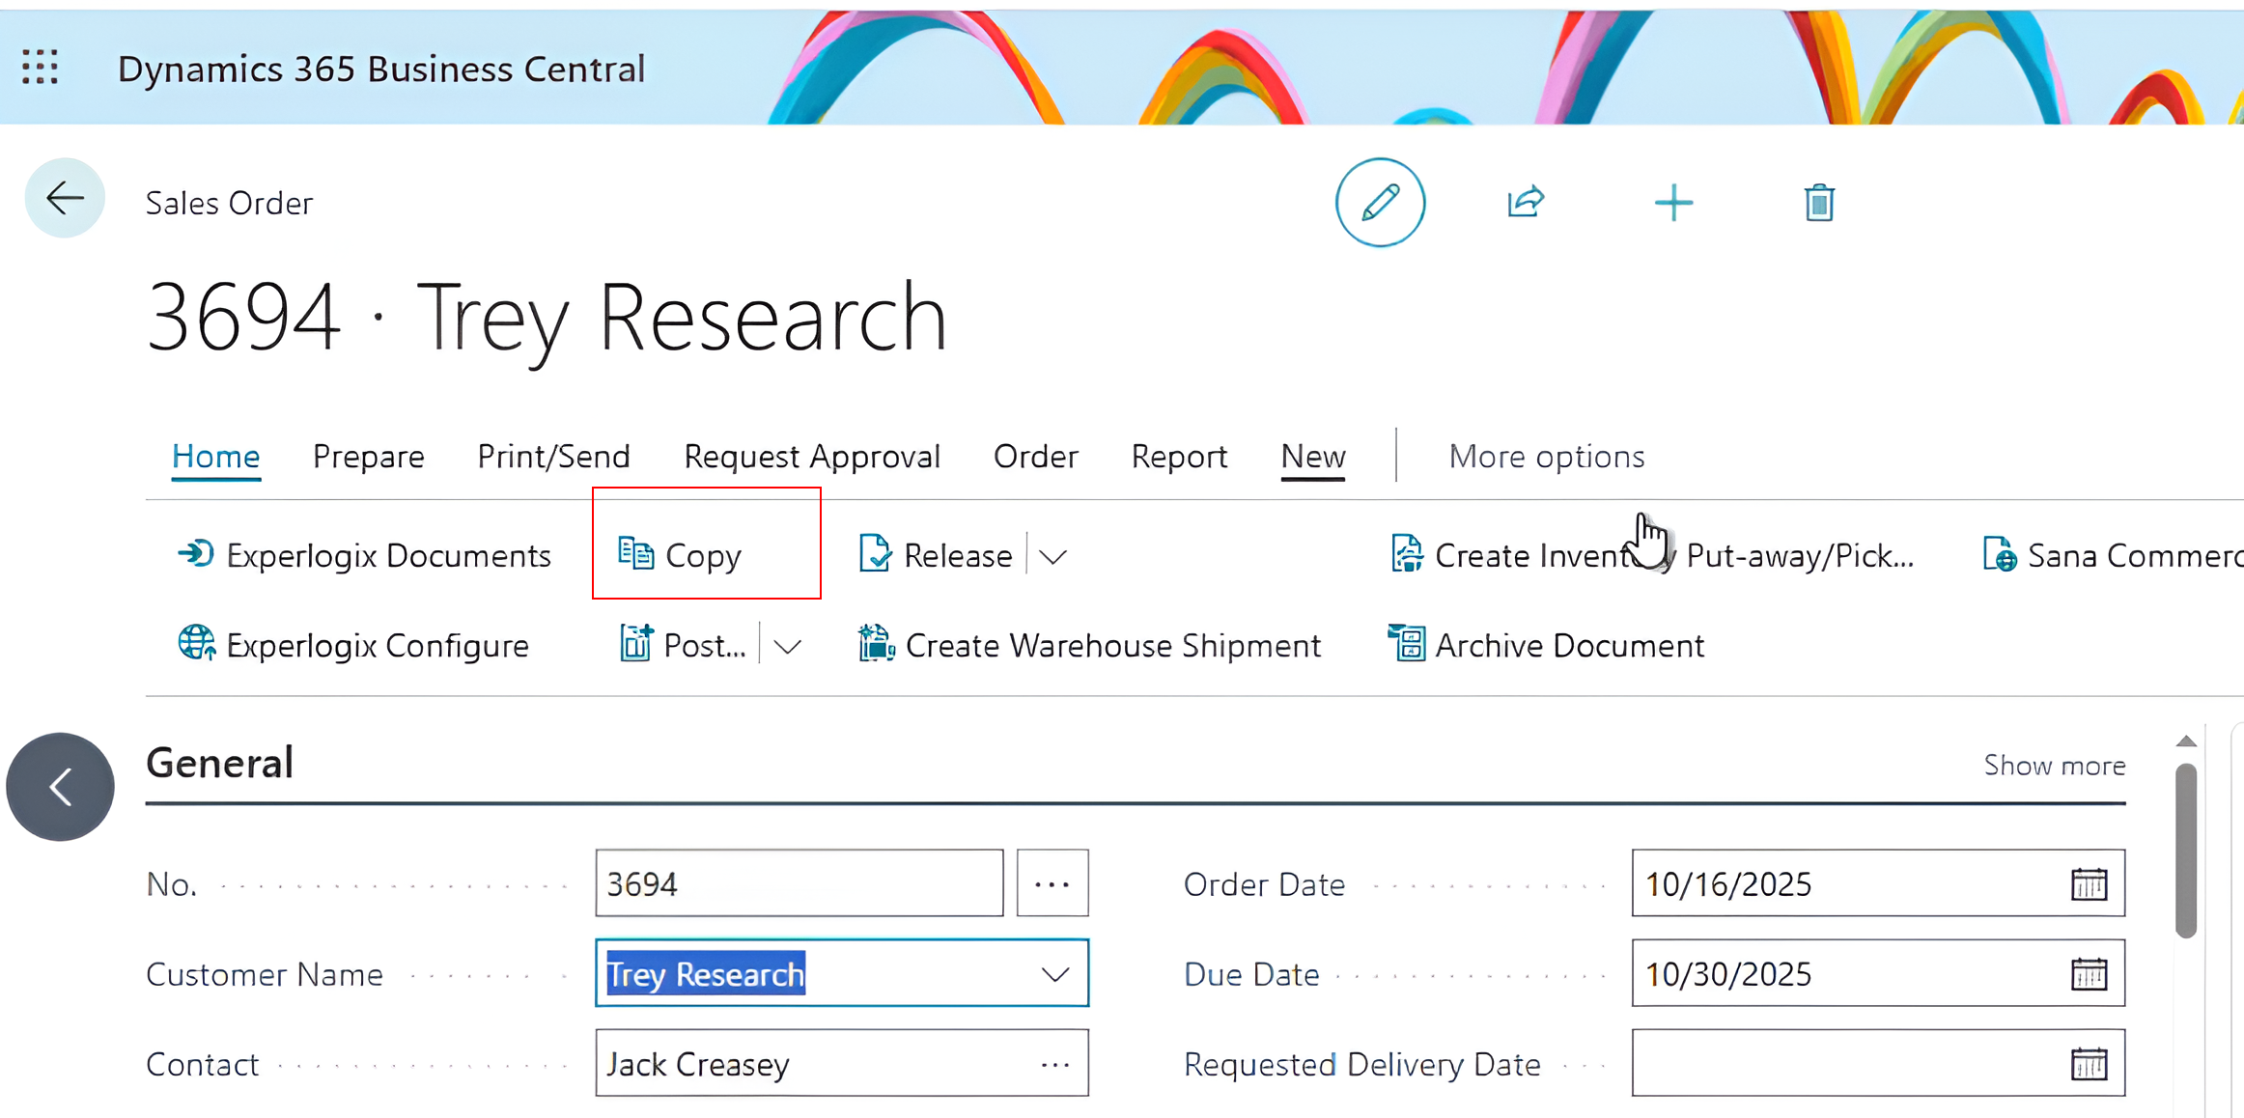The width and height of the screenshot is (2244, 1118).
Task: Switch to the Prepare tab
Action: coord(369,456)
